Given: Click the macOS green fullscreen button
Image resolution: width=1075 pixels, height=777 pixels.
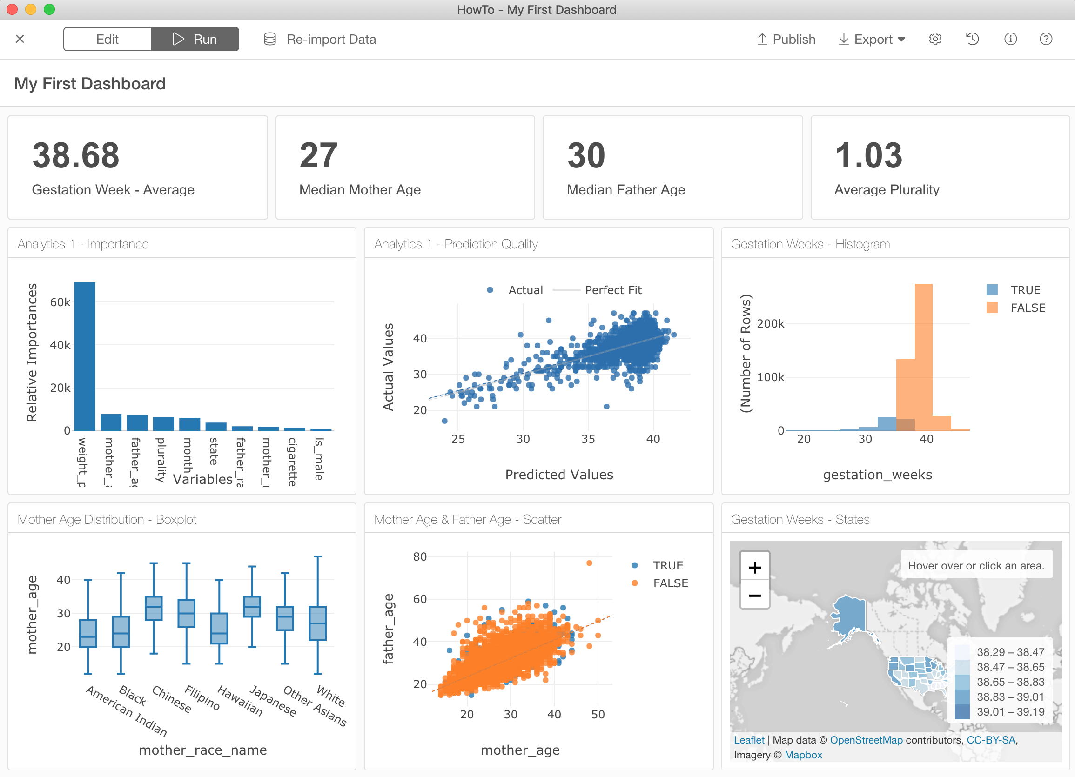Looking at the screenshot, I should [49, 9].
